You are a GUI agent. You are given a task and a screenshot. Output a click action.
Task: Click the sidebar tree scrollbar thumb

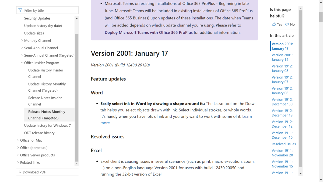(x=76, y=98)
